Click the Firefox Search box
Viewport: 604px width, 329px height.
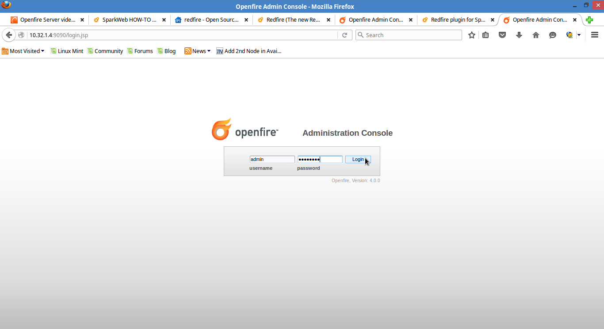pos(409,35)
